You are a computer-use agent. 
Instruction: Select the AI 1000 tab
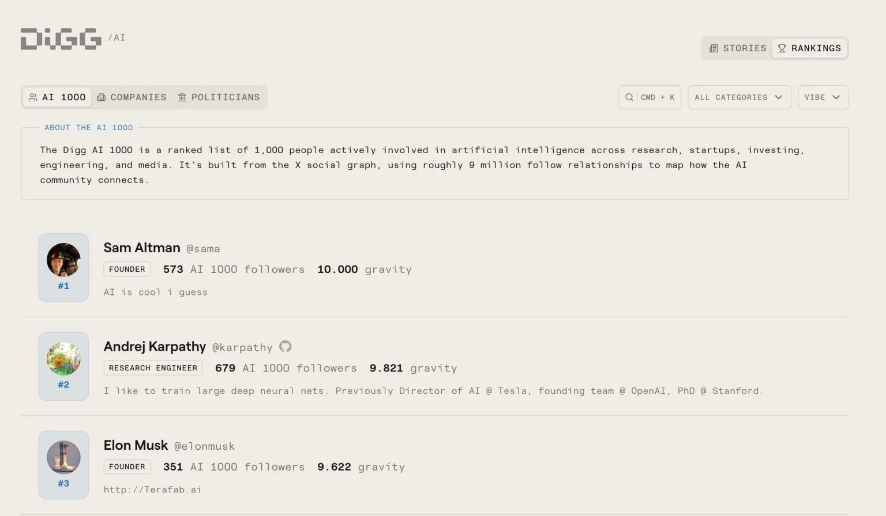(x=57, y=97)
